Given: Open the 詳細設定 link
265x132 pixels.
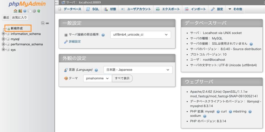Looking at the screenshot, I should pos(75,42).
